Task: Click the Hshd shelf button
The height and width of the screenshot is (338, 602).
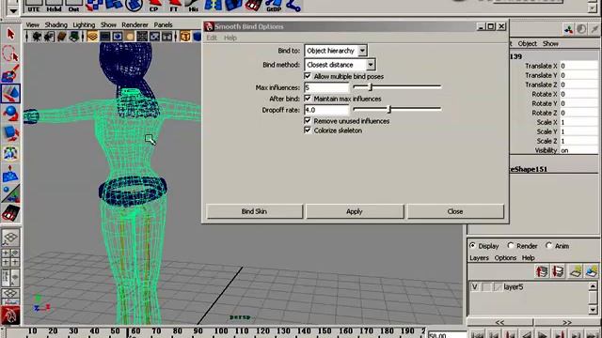Action: pyautogui.click(x=54, y=6)
